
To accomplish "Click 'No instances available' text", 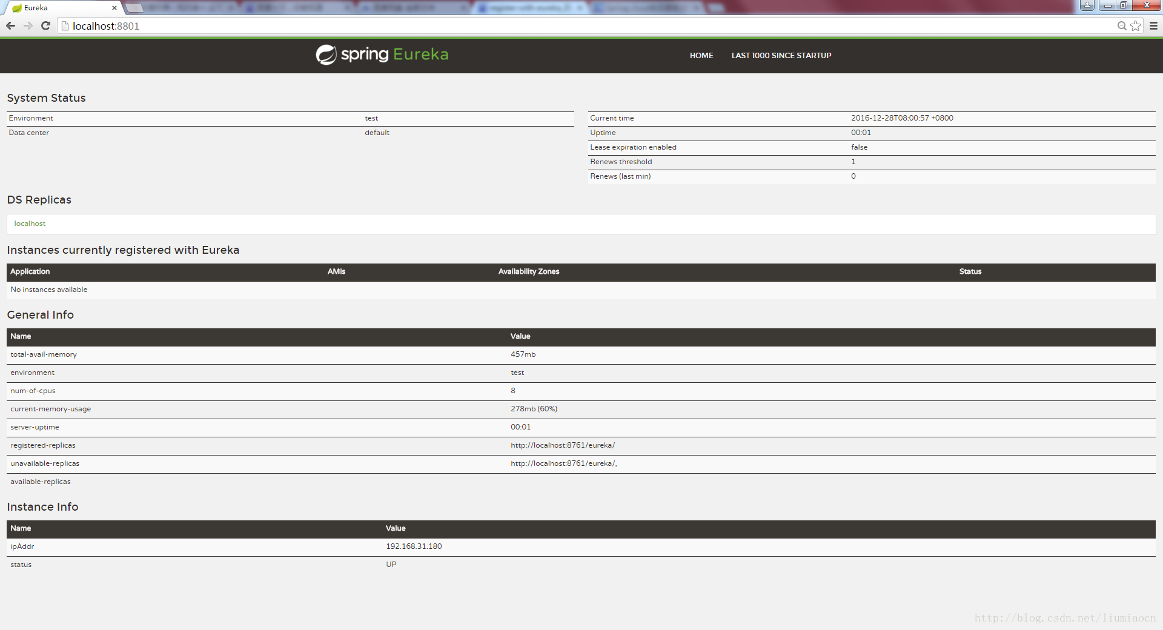I will (49, 290).
